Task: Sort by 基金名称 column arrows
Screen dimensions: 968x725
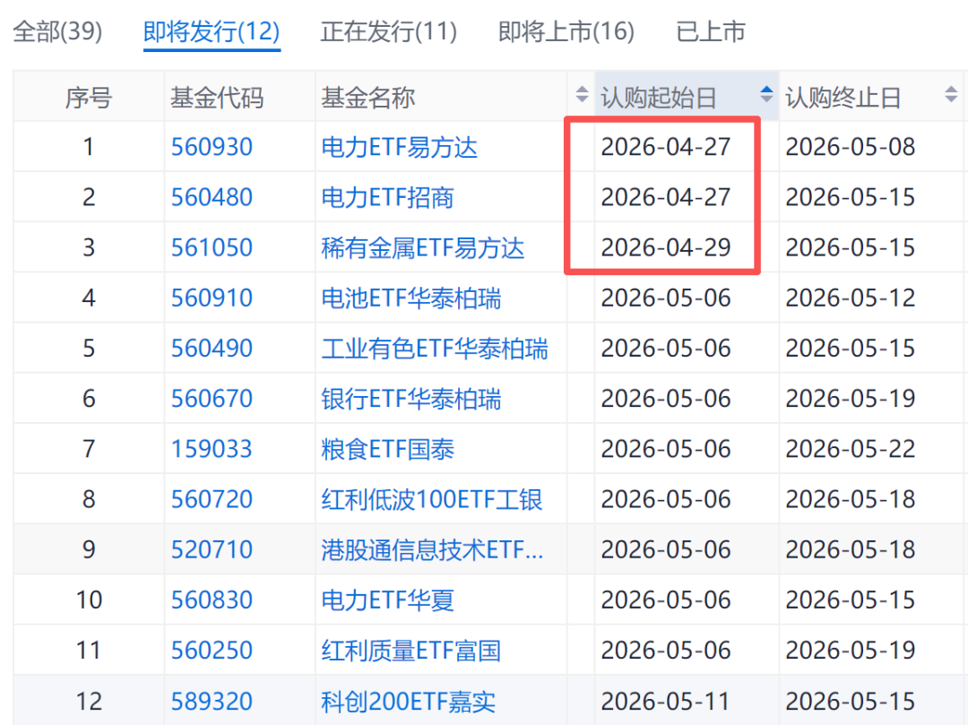Action: coord(582,94)
